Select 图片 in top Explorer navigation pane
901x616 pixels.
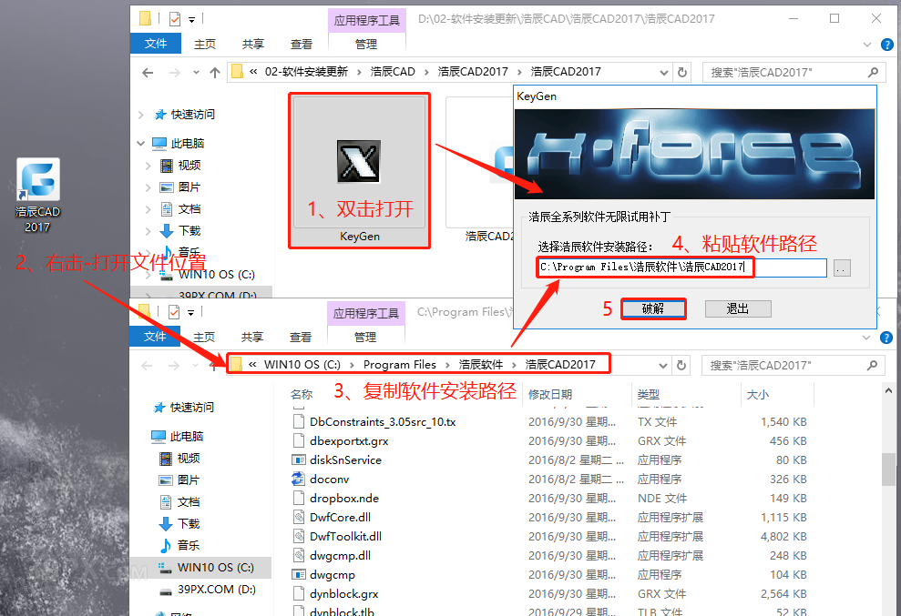click(x=189, y=187)
